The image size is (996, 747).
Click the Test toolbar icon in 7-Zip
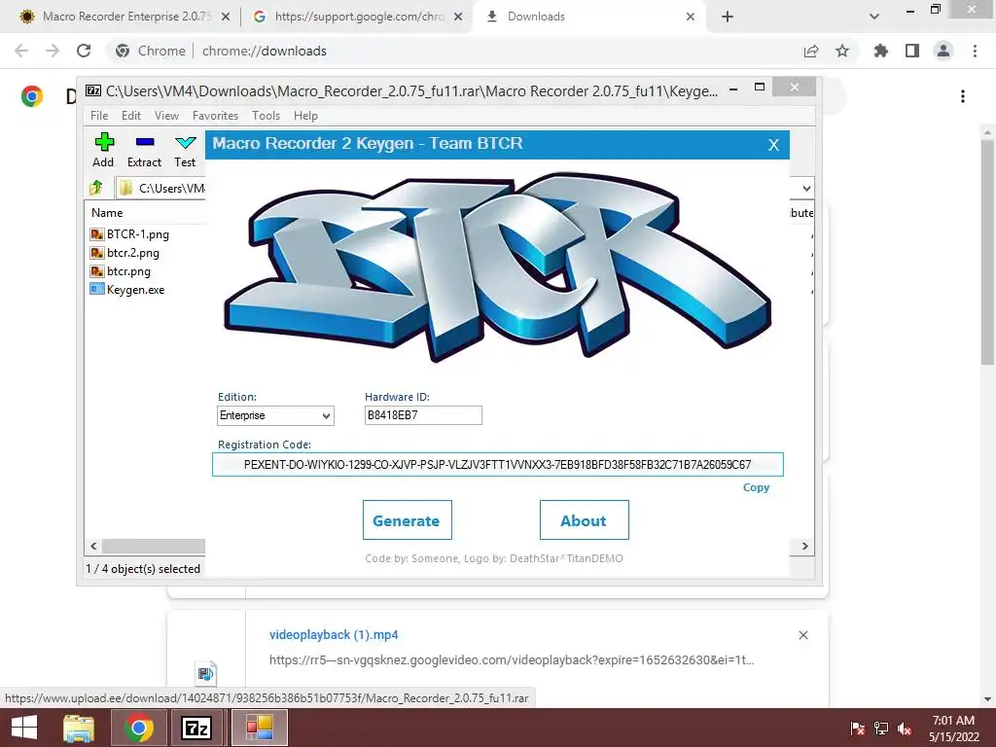click(185, 150)
